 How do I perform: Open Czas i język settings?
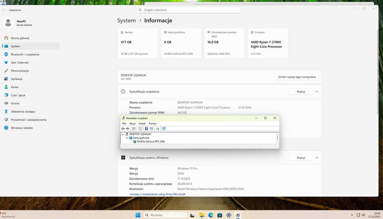click(x=31, y=95)
